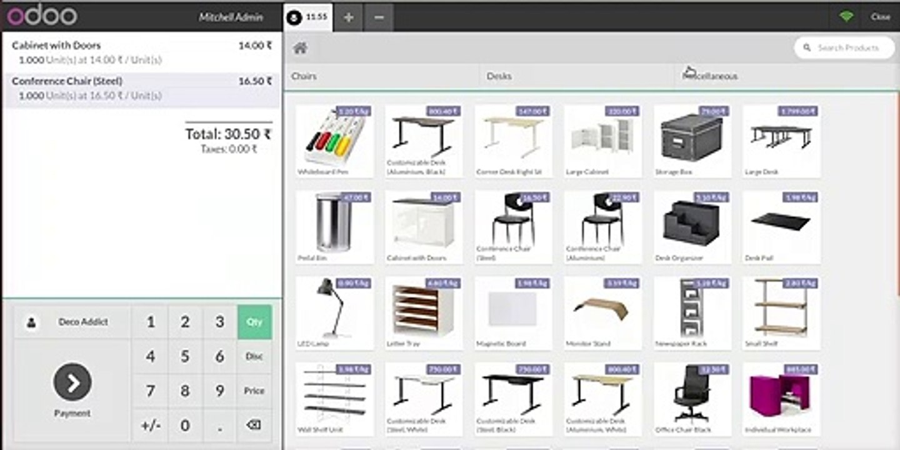Image resolution: width=900 pixels, height=450 pixels.
Task: Add Small Shelf product
Action: [782, 314]
